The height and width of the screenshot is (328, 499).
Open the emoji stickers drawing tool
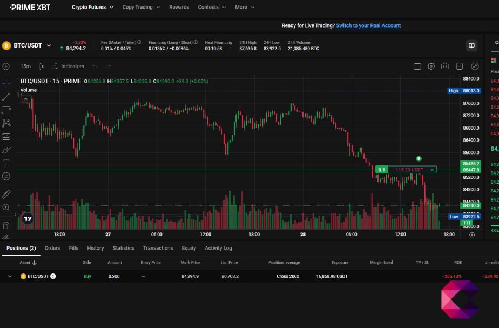point(5,176)
